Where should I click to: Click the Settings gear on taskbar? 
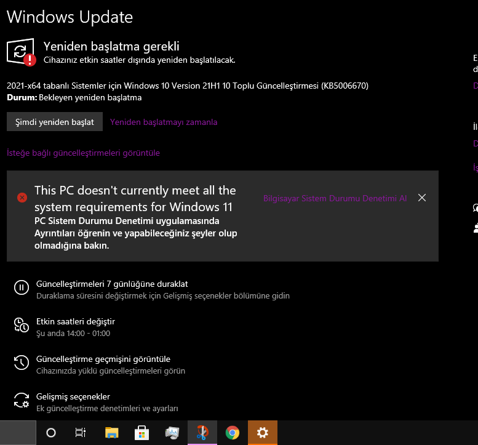click(x=263, y=433)
